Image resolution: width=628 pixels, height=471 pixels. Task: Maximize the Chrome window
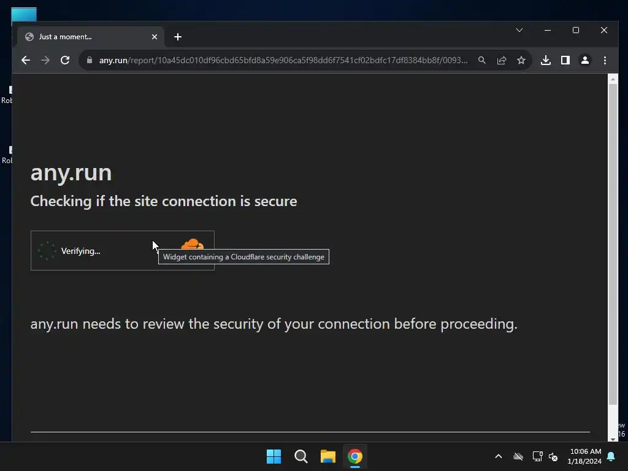[x=575, y=30]
